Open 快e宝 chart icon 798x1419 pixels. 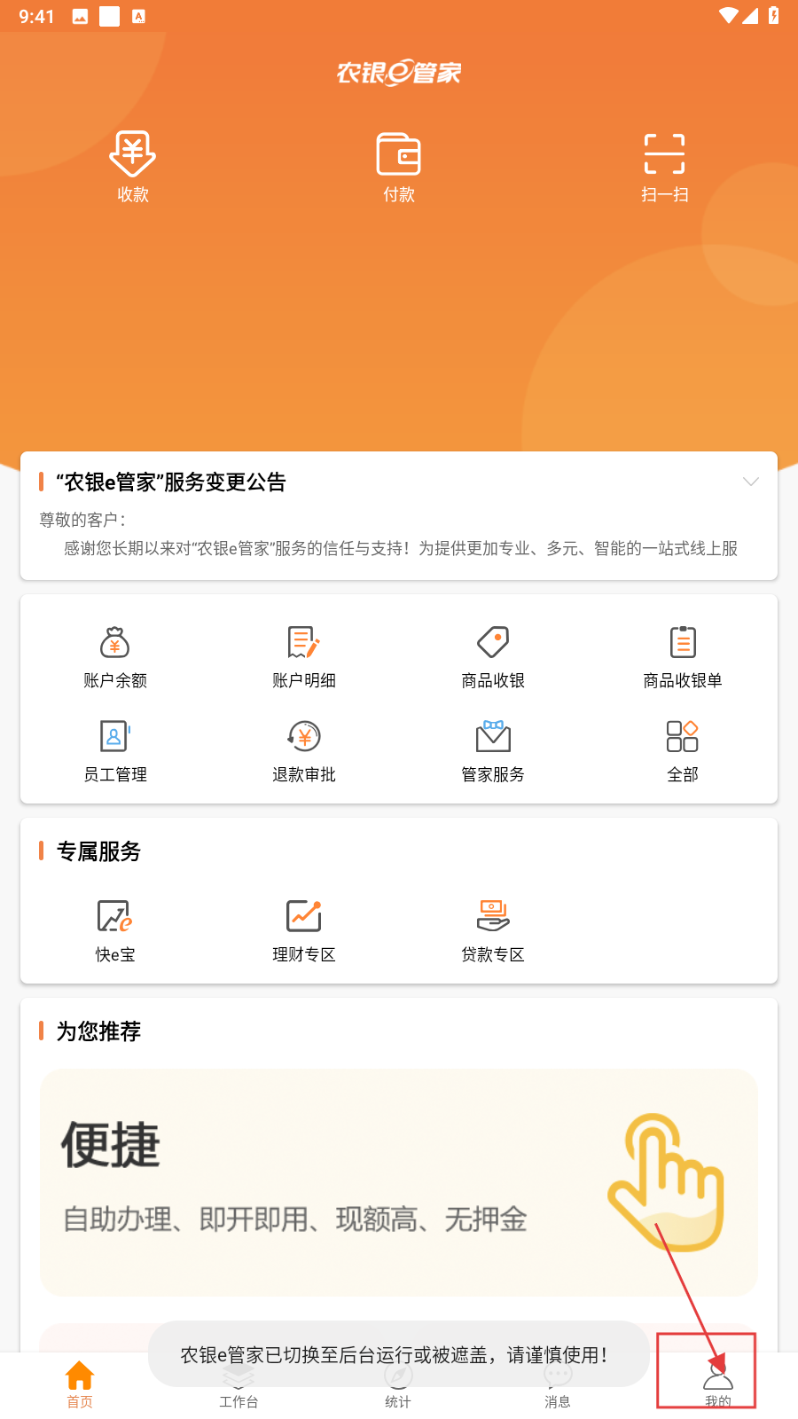click(115, 916)
